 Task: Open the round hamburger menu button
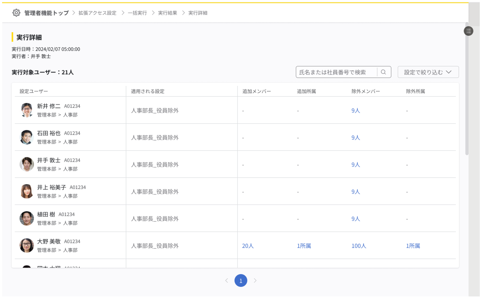pos(468,31)
